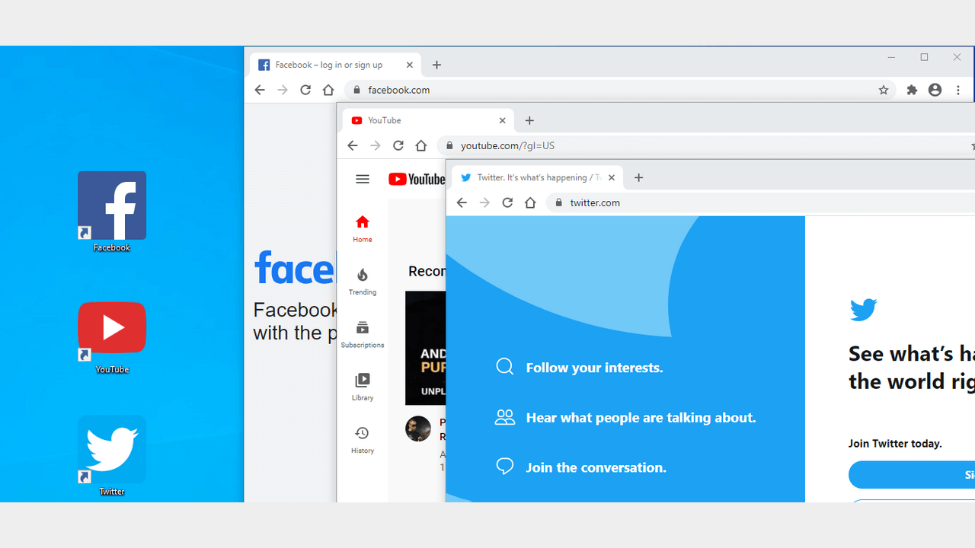Open the Chrome extensions puzzle icon

point(912,90)
